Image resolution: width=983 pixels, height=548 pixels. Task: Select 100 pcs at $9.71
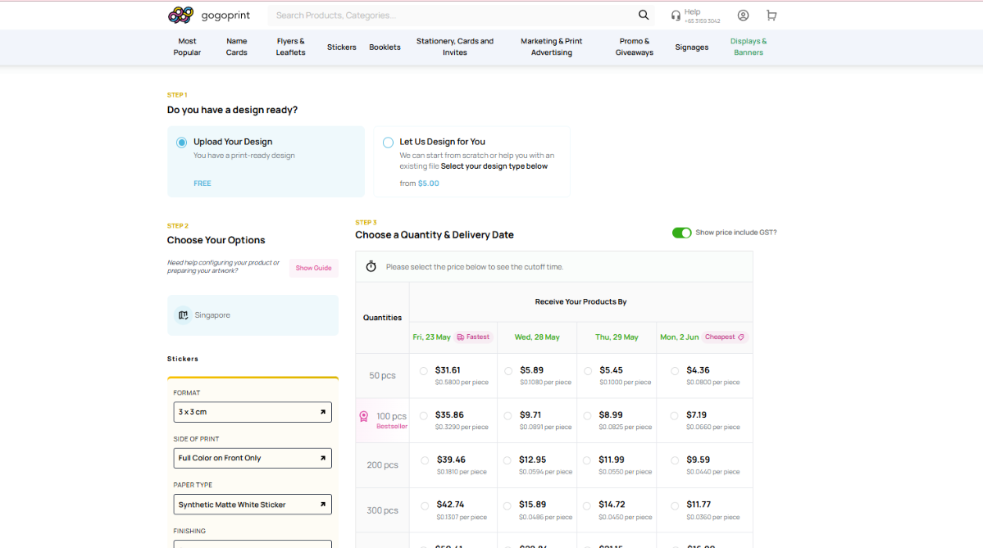point(507,415)
